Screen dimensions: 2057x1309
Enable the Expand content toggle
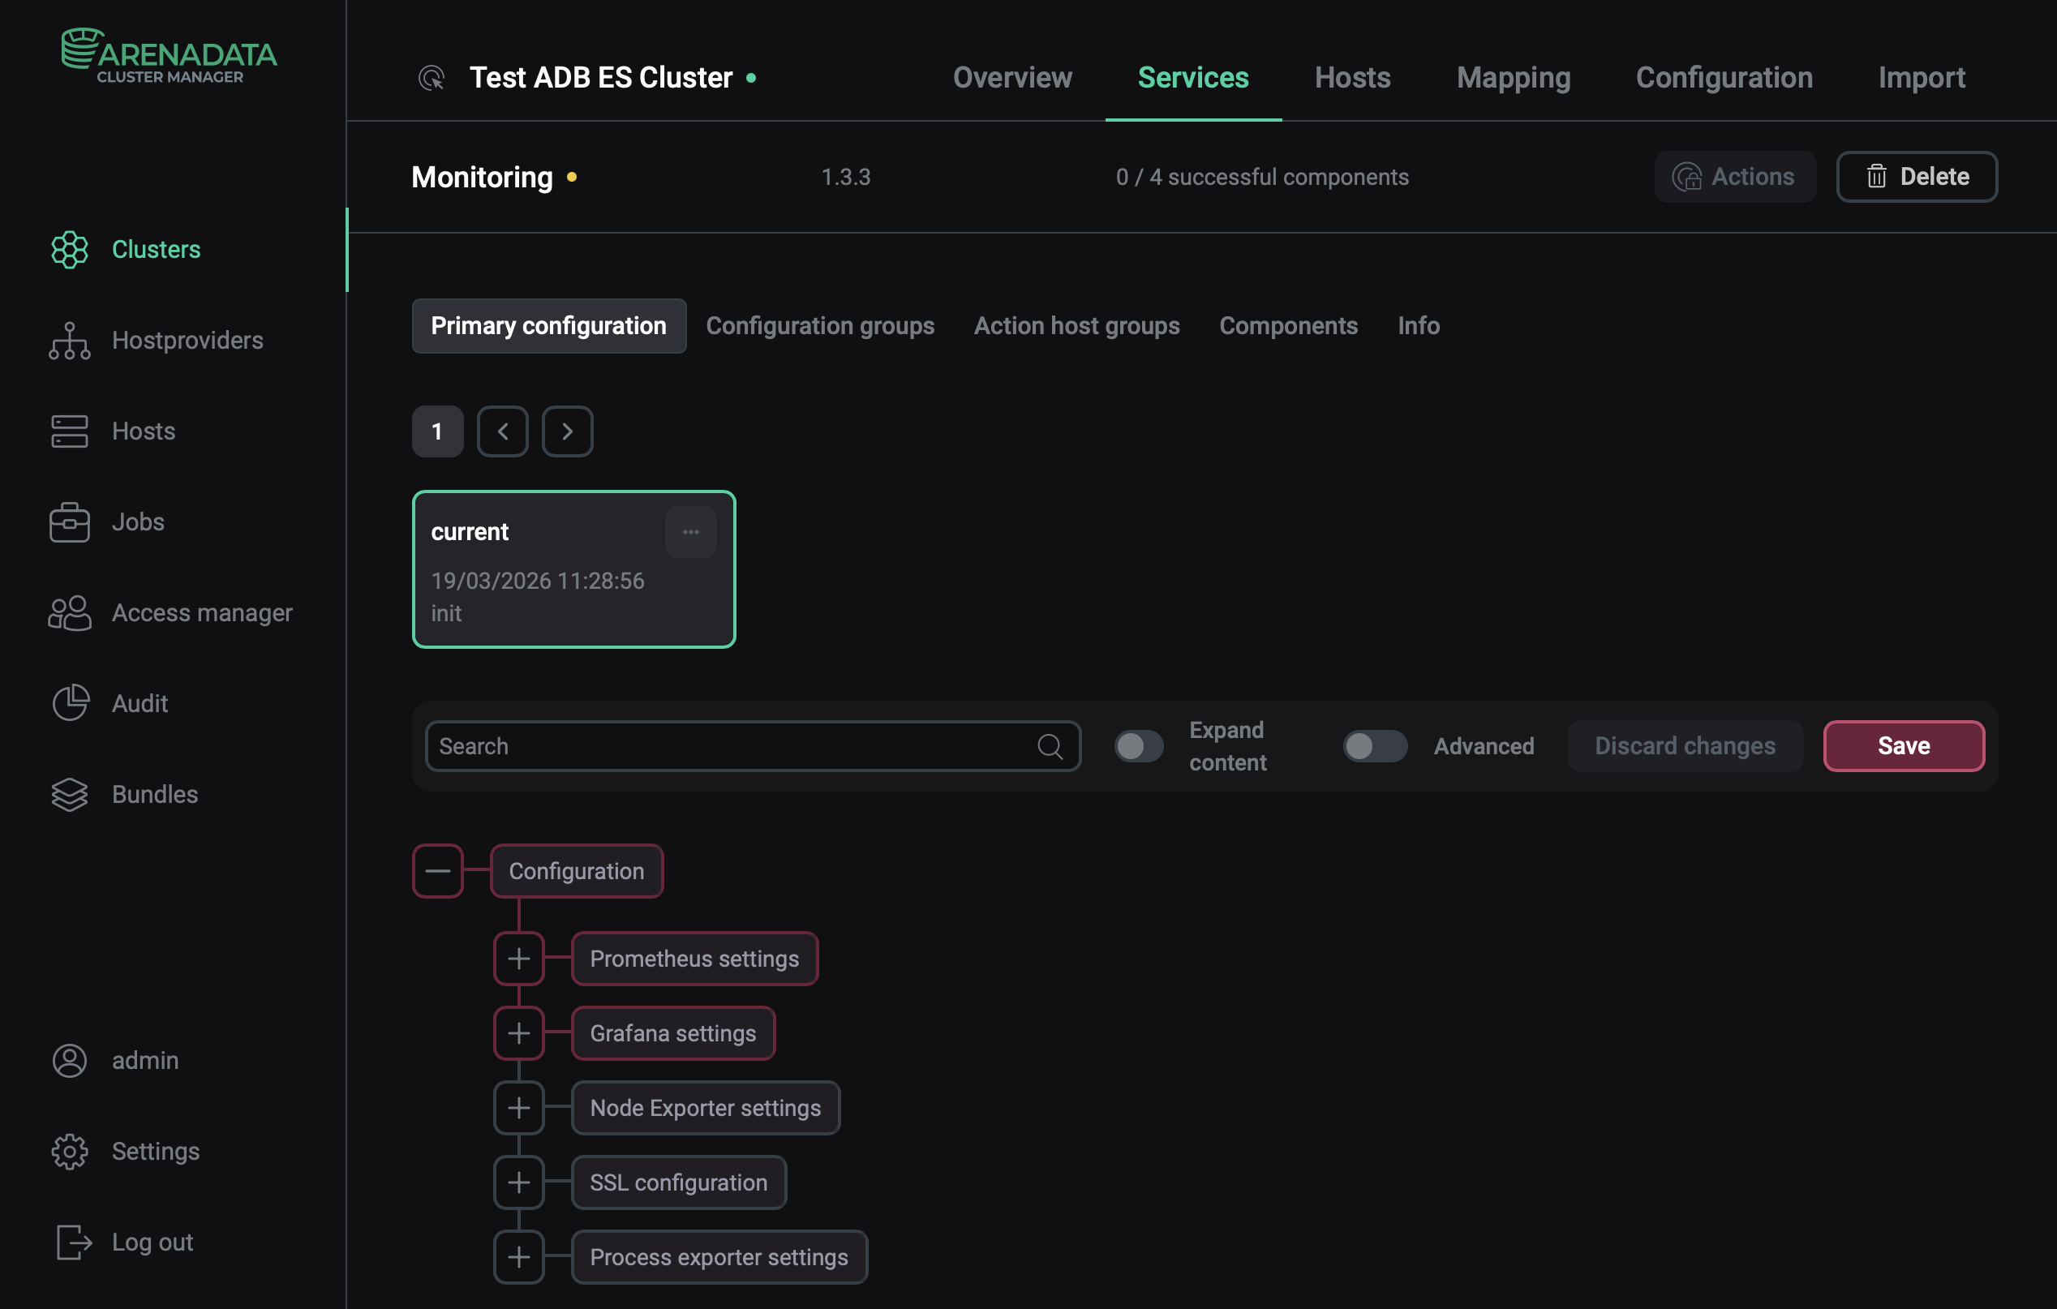pyautogui.click(x=1138, y=745)
